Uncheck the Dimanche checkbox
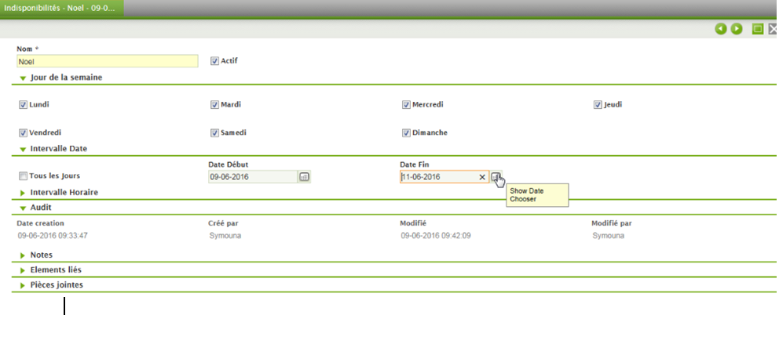The height and width of the screenshot is (351, 779). pos(406,133)
